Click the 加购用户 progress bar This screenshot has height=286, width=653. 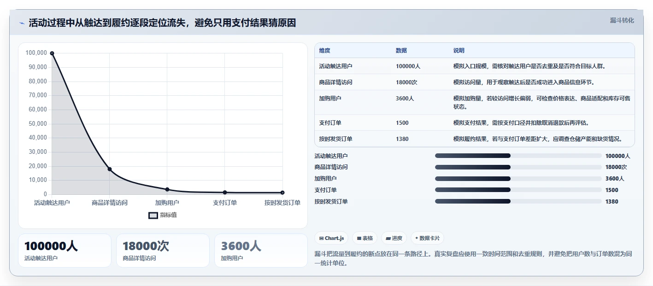coord(518,179)
